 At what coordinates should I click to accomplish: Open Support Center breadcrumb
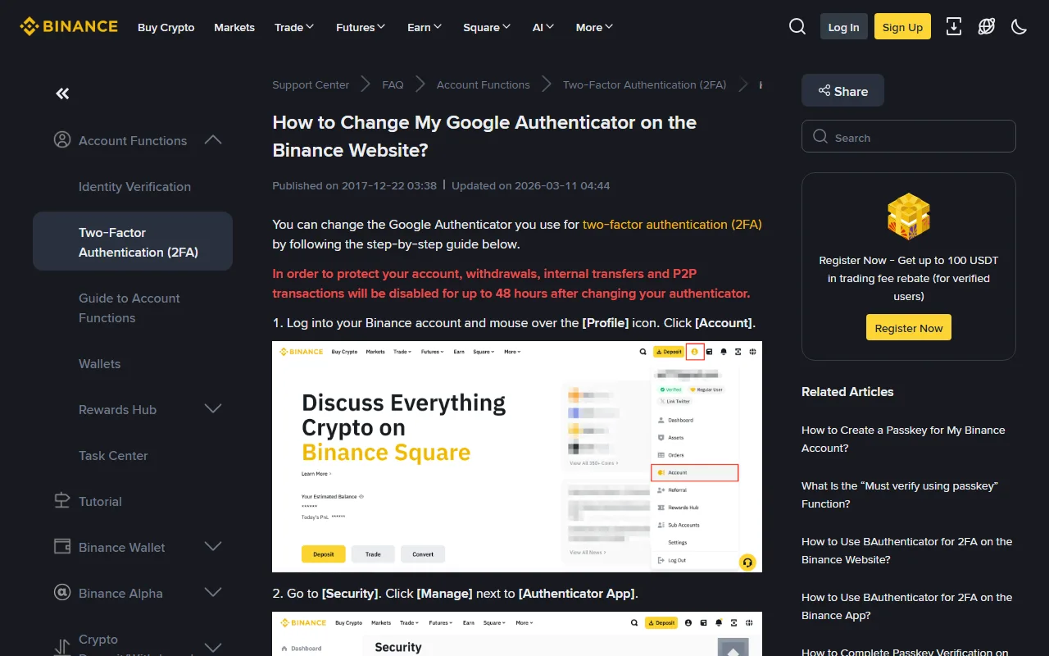point(311,84)
